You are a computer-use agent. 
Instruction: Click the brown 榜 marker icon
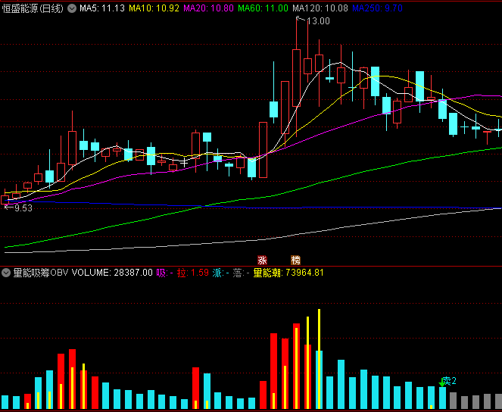point(295,260)
